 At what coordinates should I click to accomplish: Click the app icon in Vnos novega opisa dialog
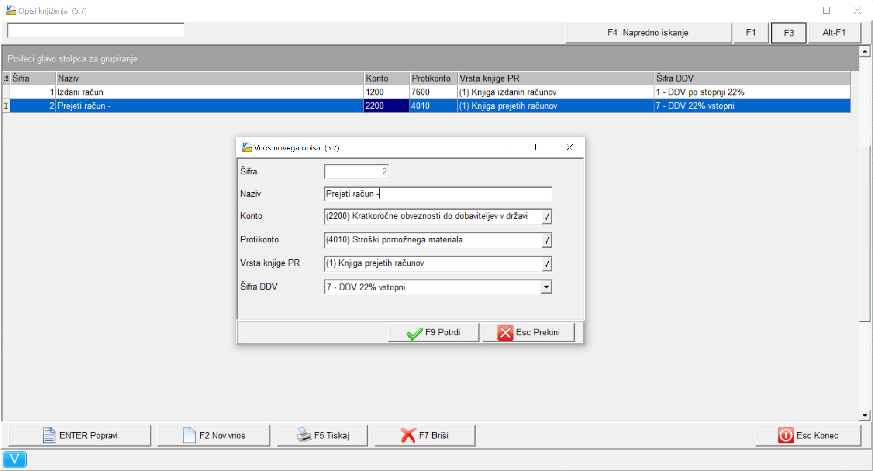[246, 147]
